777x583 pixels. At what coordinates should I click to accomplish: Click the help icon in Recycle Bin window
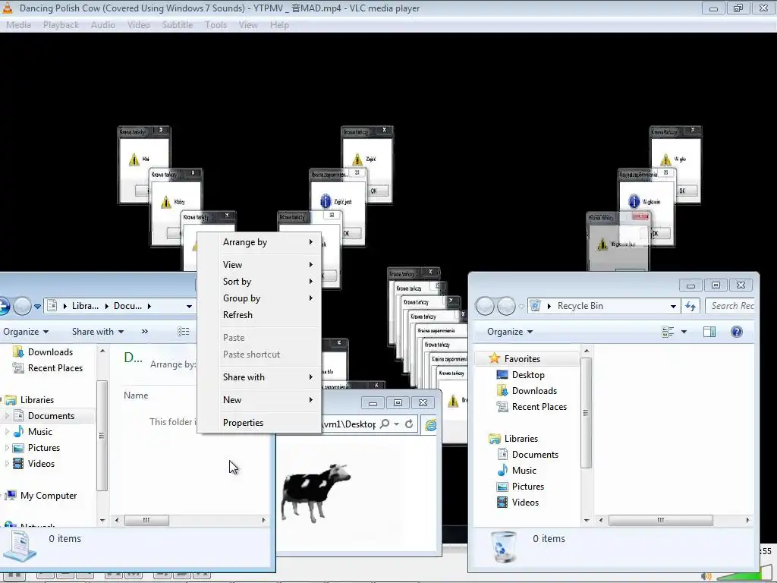pos(736,332)
